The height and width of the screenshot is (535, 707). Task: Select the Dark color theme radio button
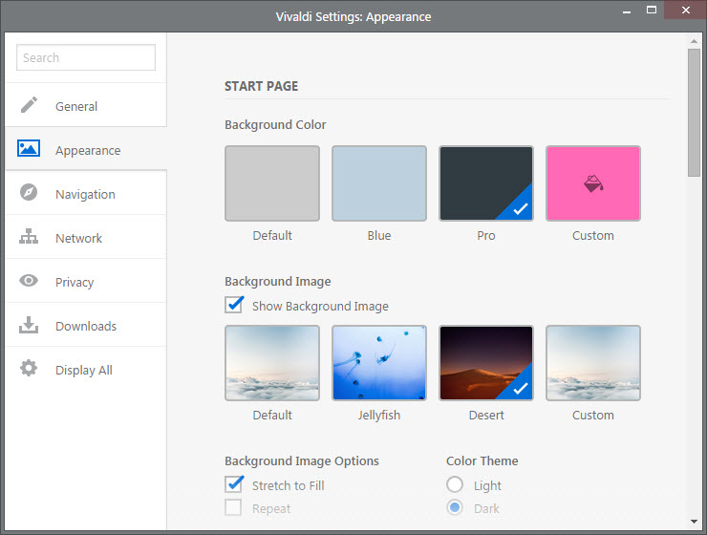click(x=455, y=507)
